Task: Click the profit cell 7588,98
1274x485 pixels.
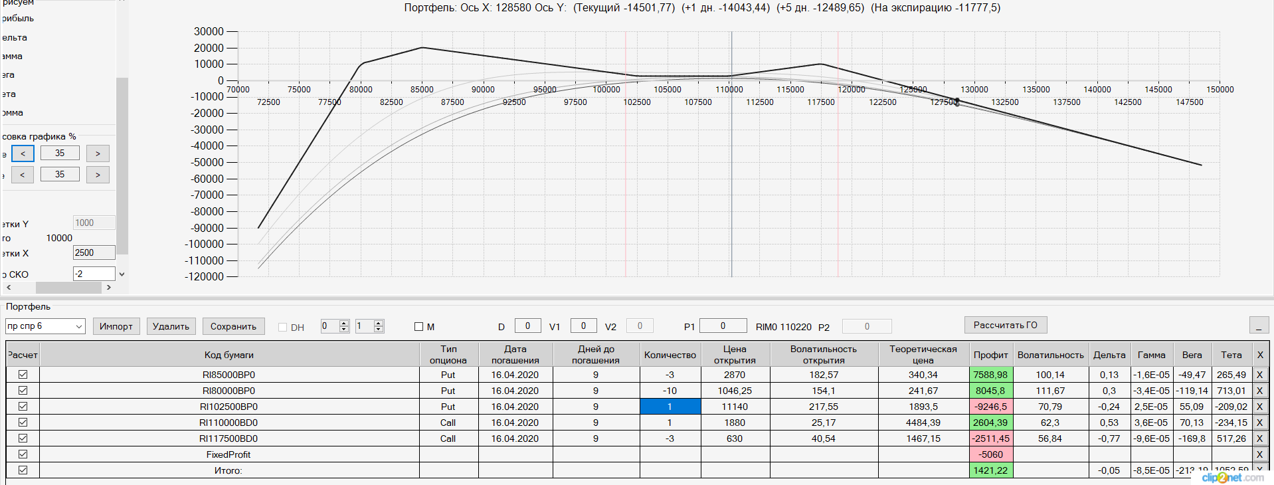Action: (x=990, y=375)
